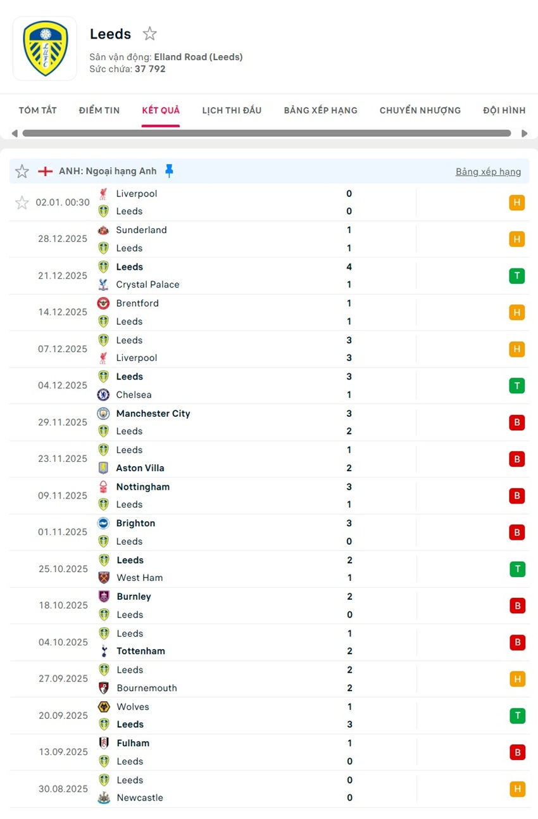Star the 02.01. 00:30 Liverpool match
This screenshot has width=538, height=819.
pos(22,203)
